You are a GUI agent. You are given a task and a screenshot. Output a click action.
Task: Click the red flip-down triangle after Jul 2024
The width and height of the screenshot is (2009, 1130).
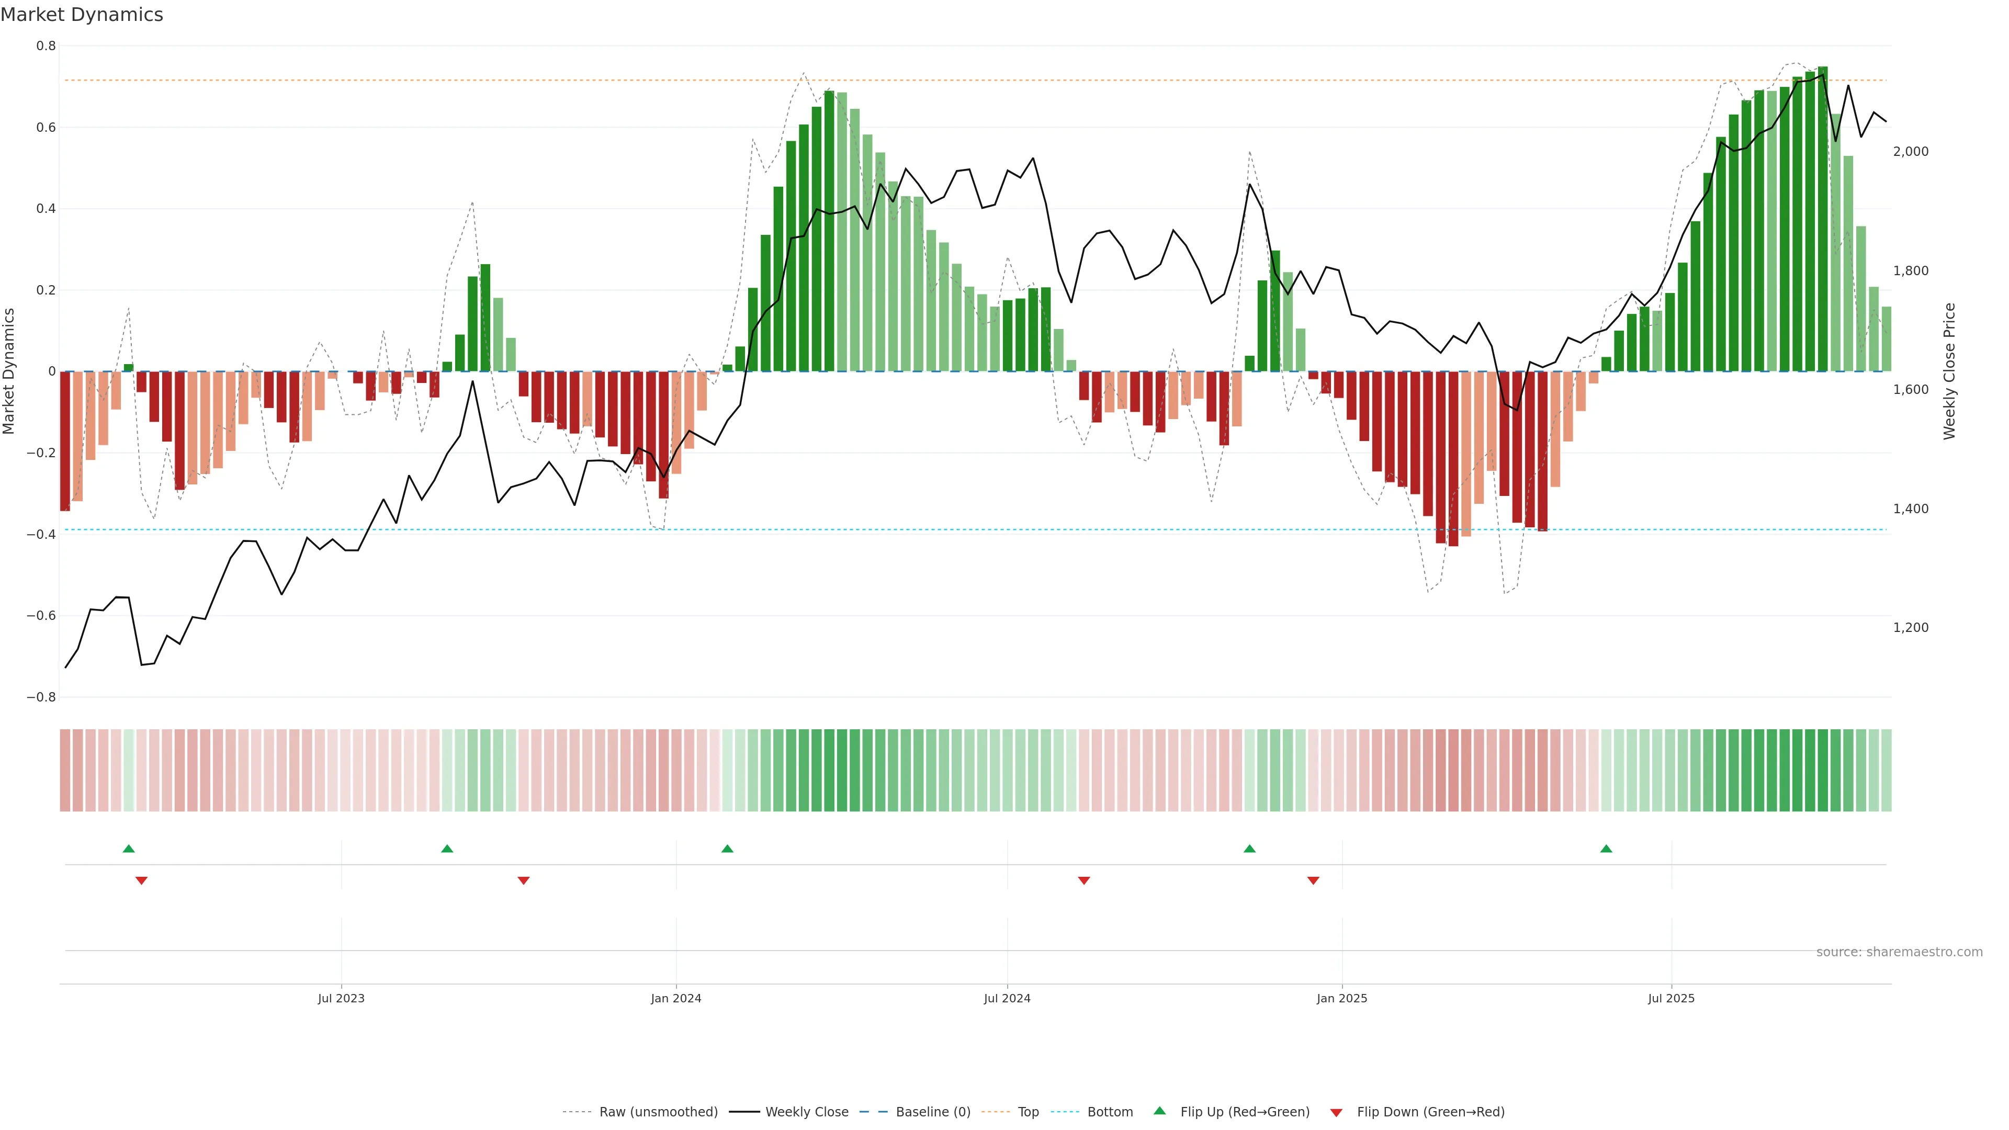click(1083, 880)
